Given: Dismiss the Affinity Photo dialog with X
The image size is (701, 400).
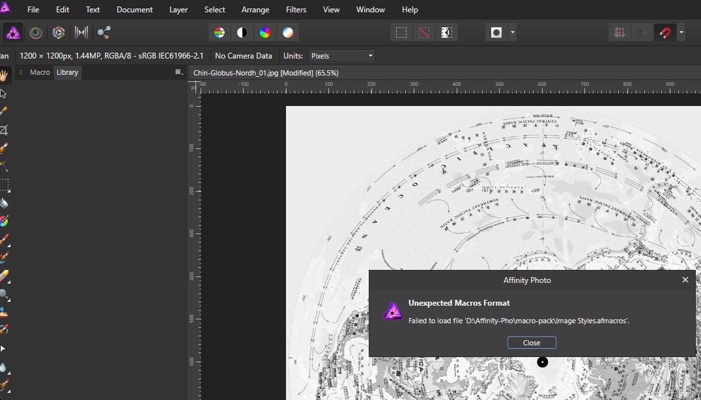Looking at the screenshot, I should pos(685,280).
